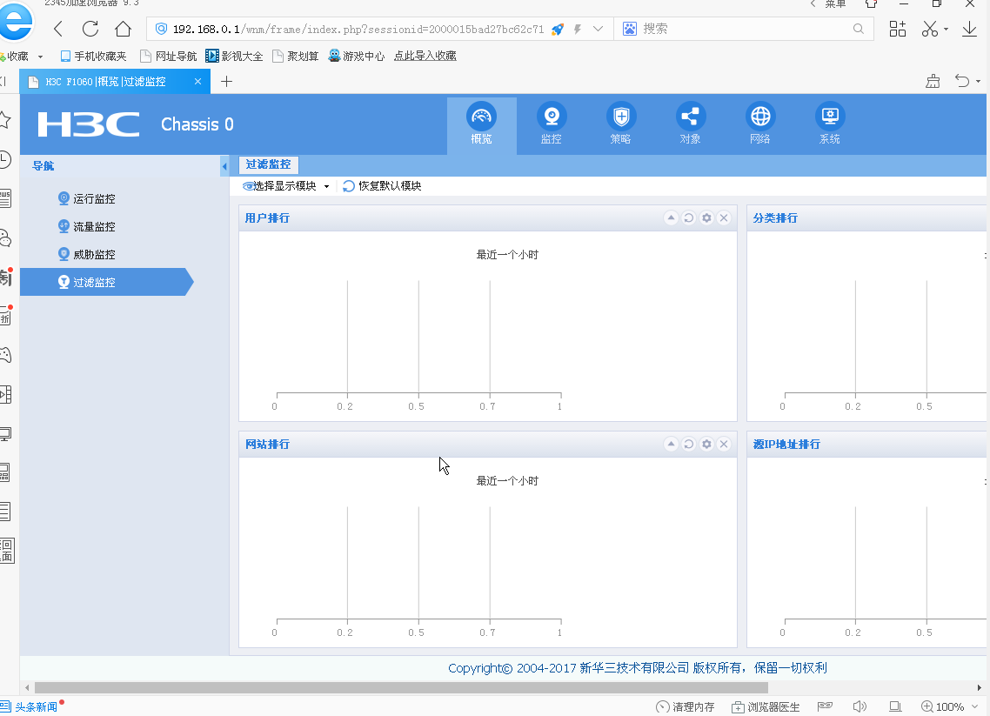
Task: Click the undo closed tab icon
Action: (x=961, y=81)
